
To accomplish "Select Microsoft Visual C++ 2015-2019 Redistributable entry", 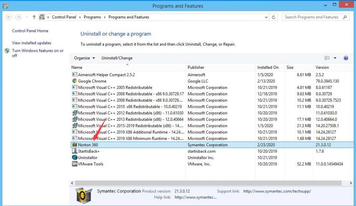I will [131, 126].
